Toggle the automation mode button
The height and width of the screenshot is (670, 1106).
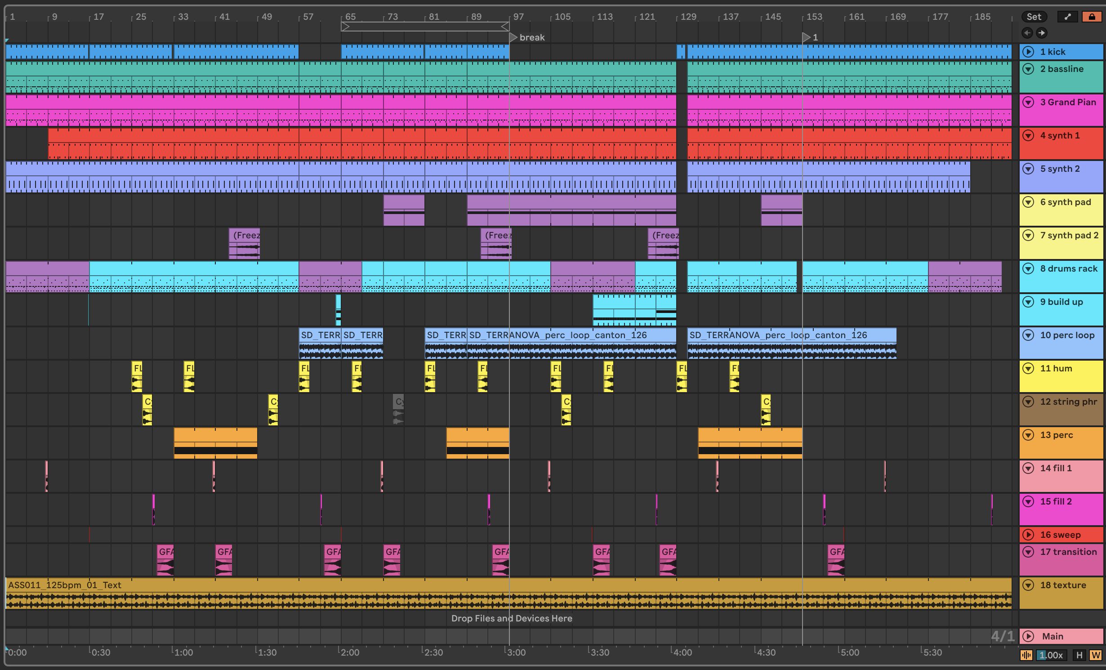pos(1068,17)
